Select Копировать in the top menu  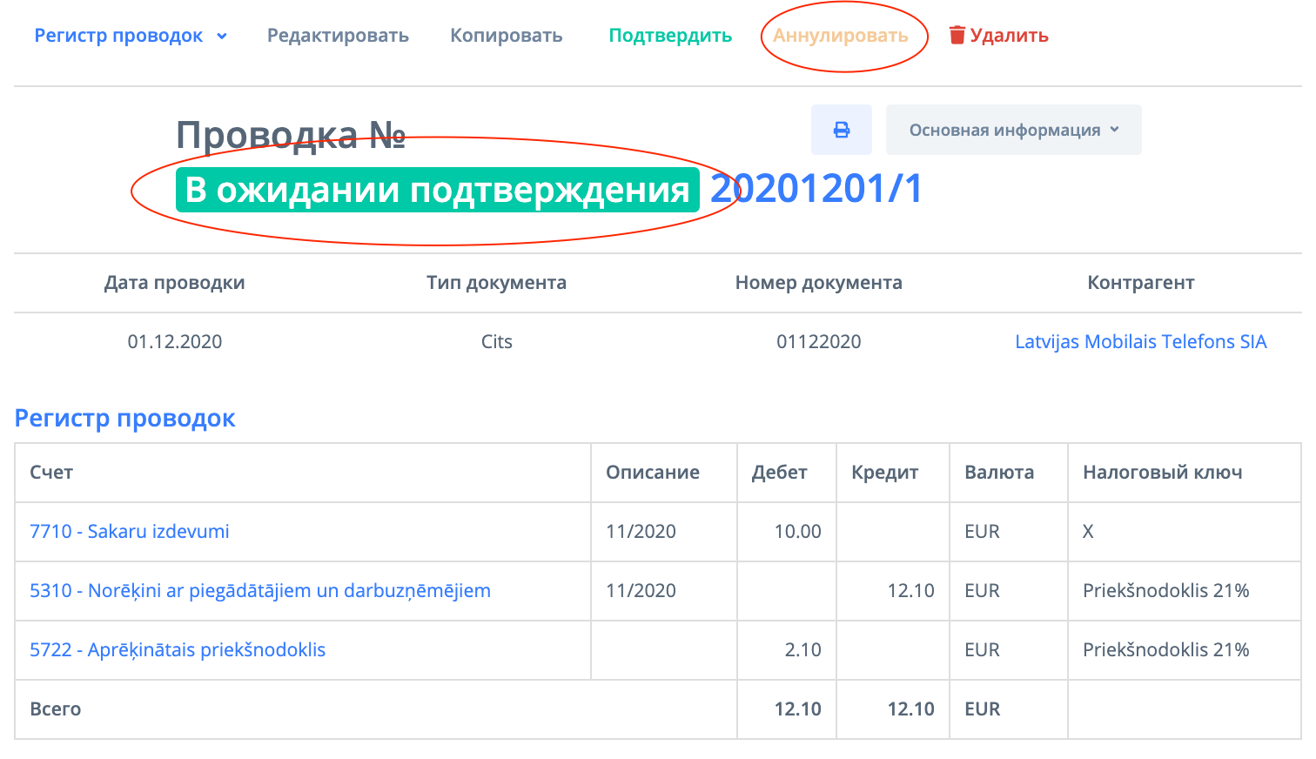point(507,36)
